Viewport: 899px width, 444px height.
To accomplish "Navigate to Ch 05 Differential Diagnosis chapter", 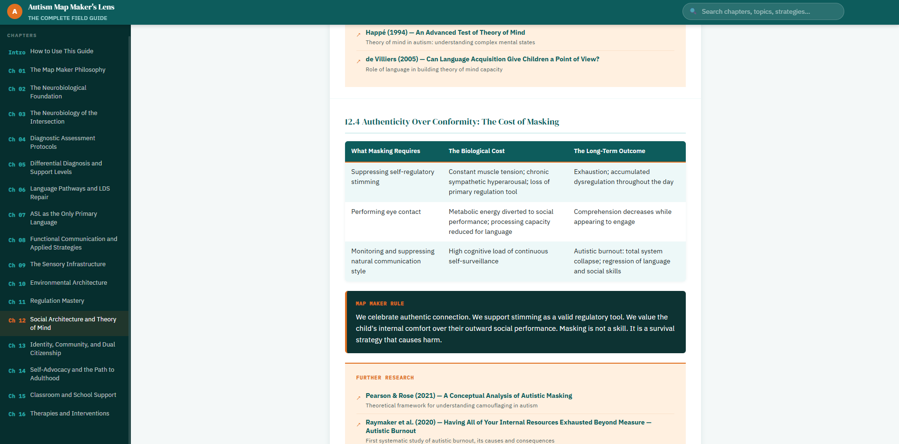I will pos(64,168).
